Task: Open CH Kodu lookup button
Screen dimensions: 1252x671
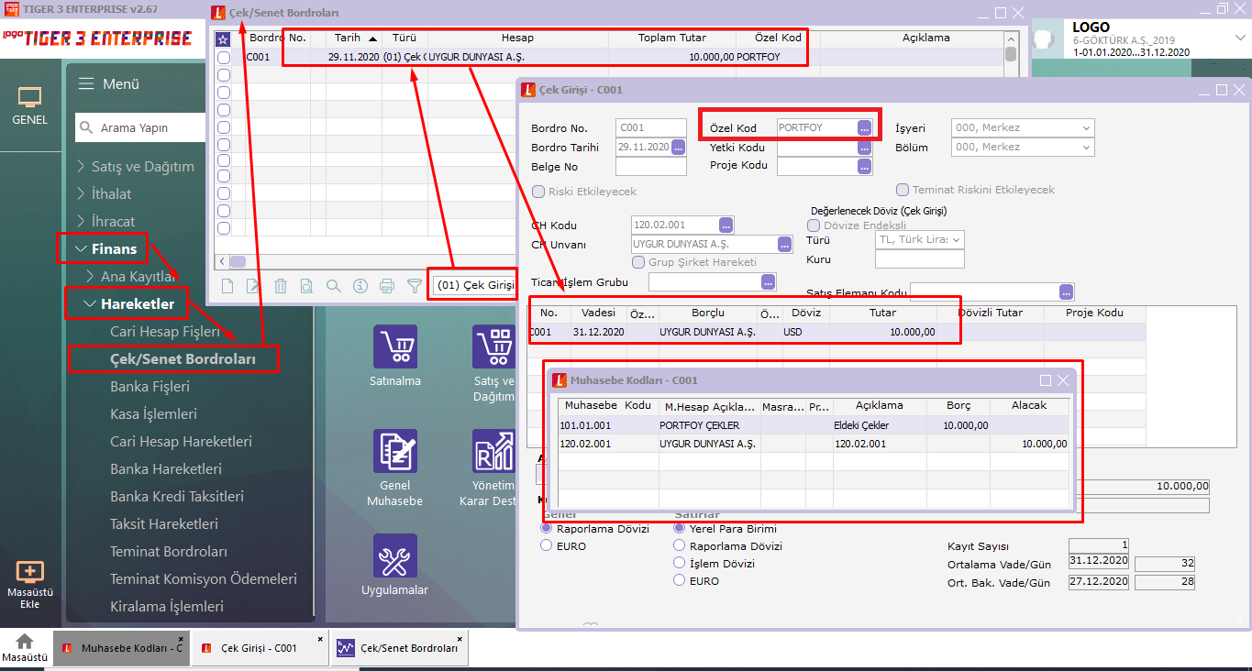Action: 726,225
